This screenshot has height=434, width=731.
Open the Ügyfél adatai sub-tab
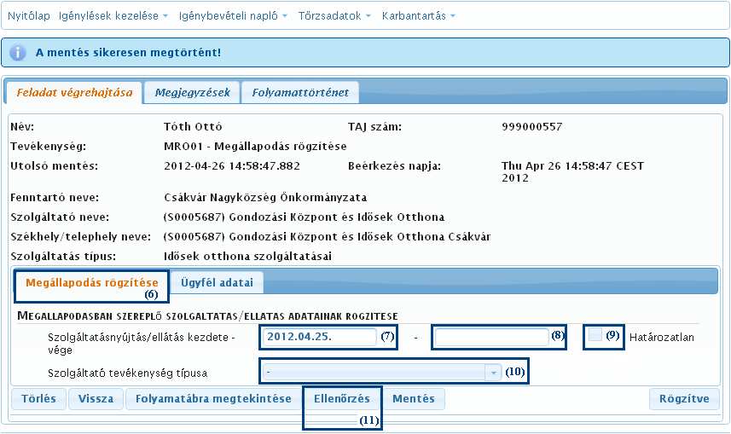tap(217, 282)
